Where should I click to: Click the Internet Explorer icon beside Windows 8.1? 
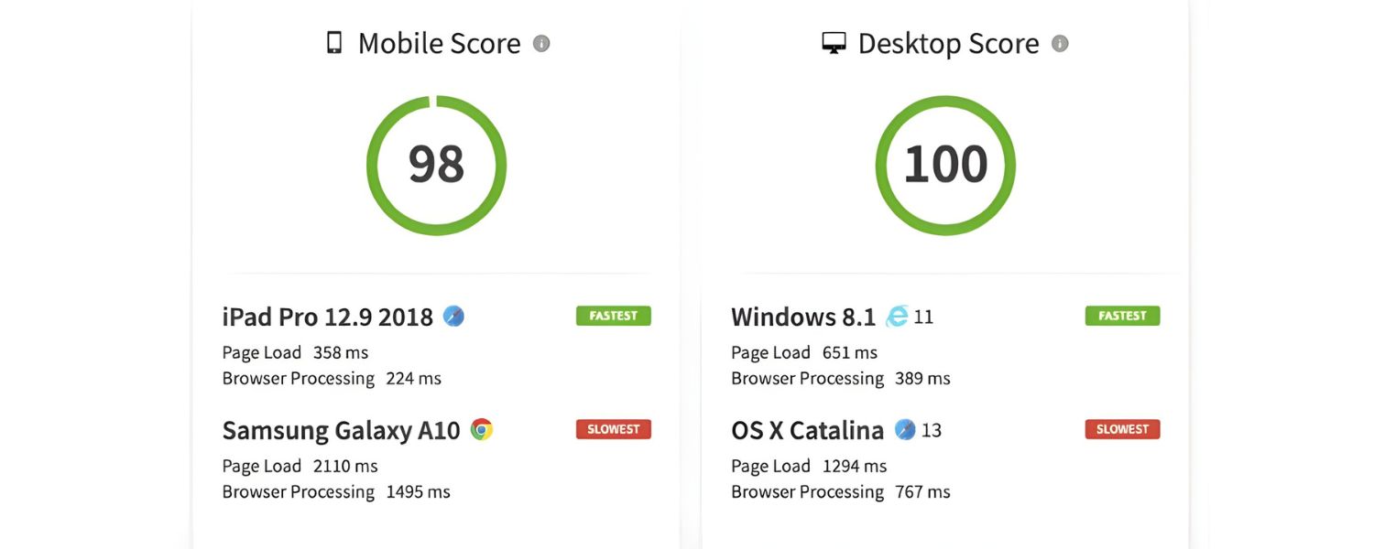898,317
